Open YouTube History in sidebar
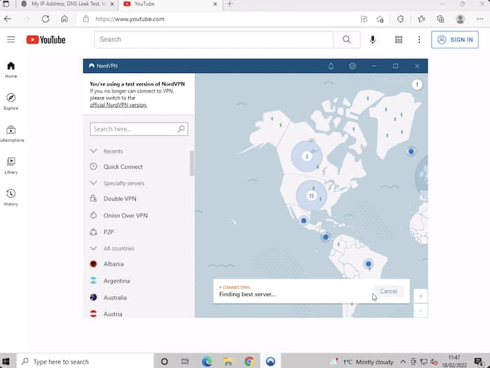This screenshot has width=490, height=368. click(x=11, y=198)
